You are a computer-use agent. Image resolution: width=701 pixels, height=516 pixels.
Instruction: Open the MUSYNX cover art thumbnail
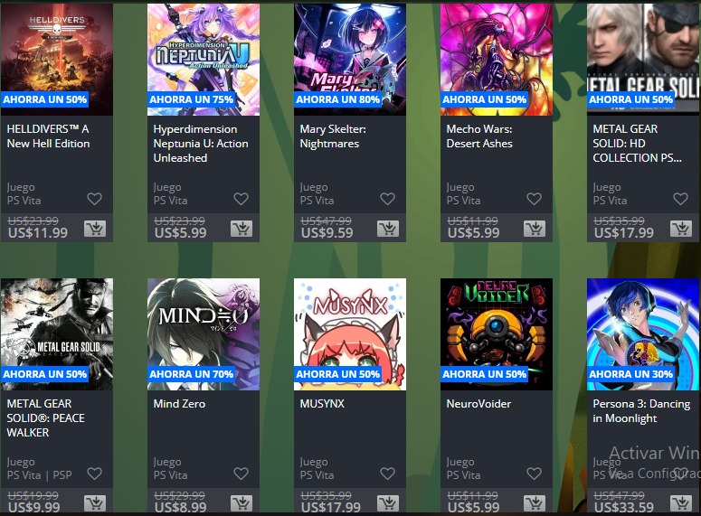tap(350, 334)
